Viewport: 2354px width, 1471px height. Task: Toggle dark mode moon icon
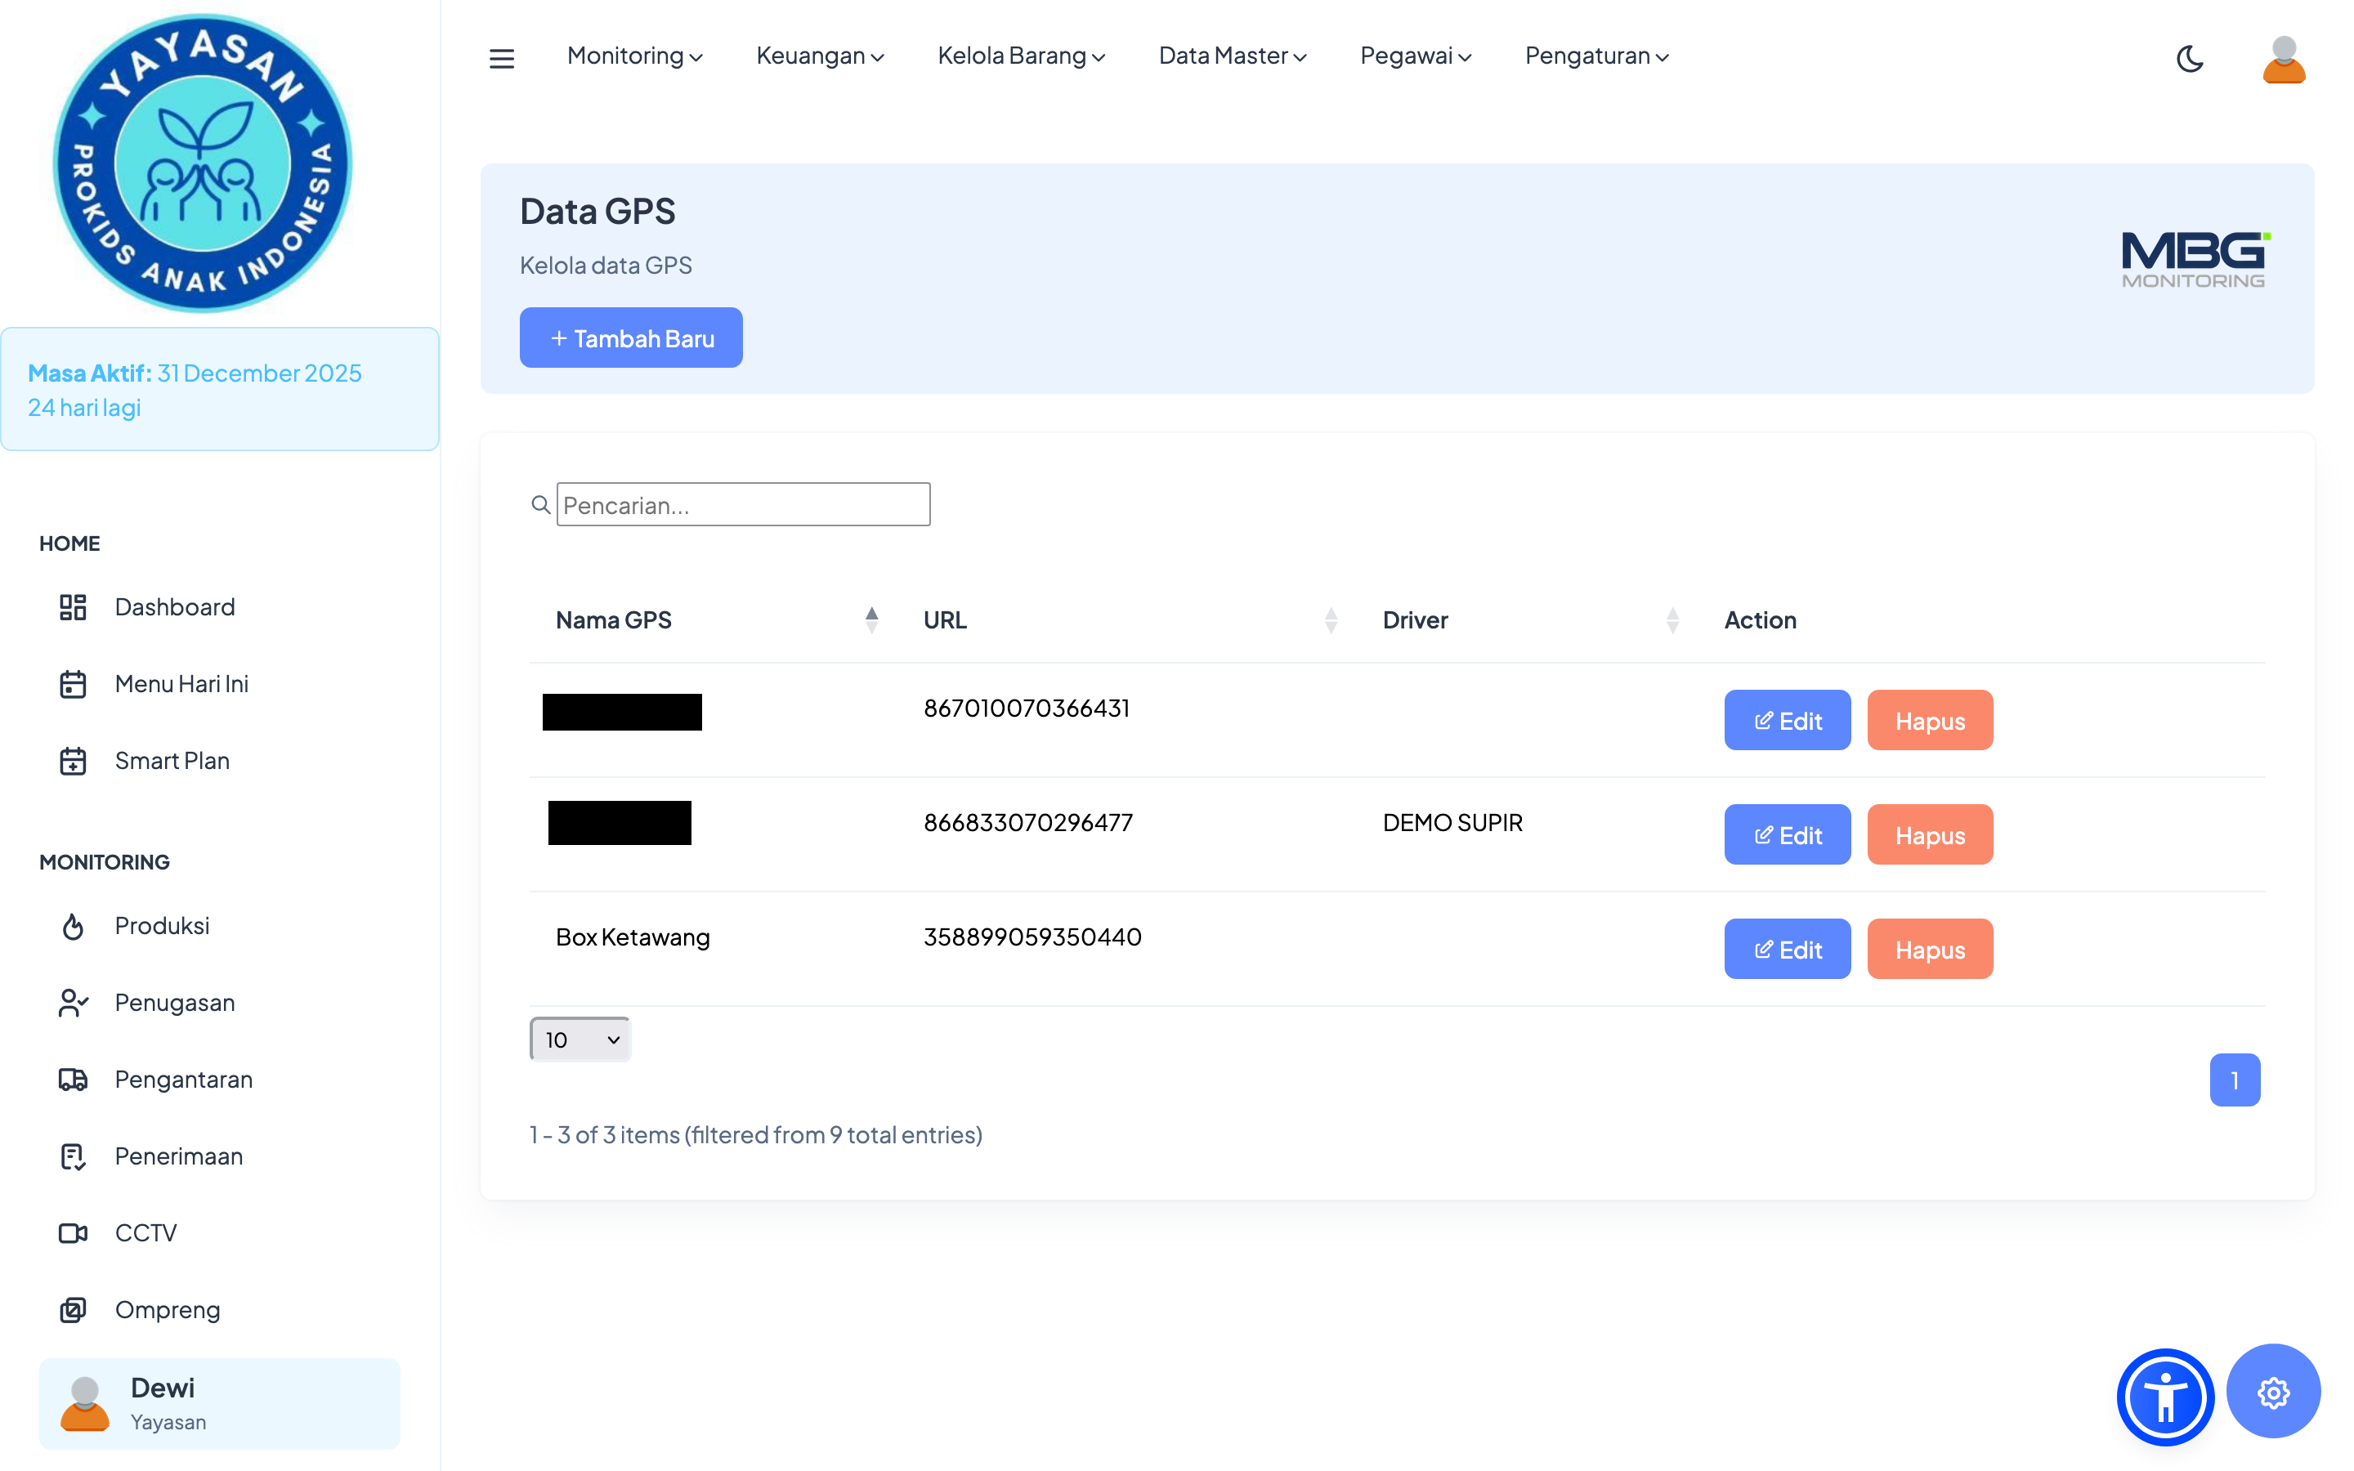pos(2189,58)
